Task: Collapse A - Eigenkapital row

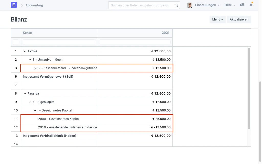Action: (x=30, y=102)
